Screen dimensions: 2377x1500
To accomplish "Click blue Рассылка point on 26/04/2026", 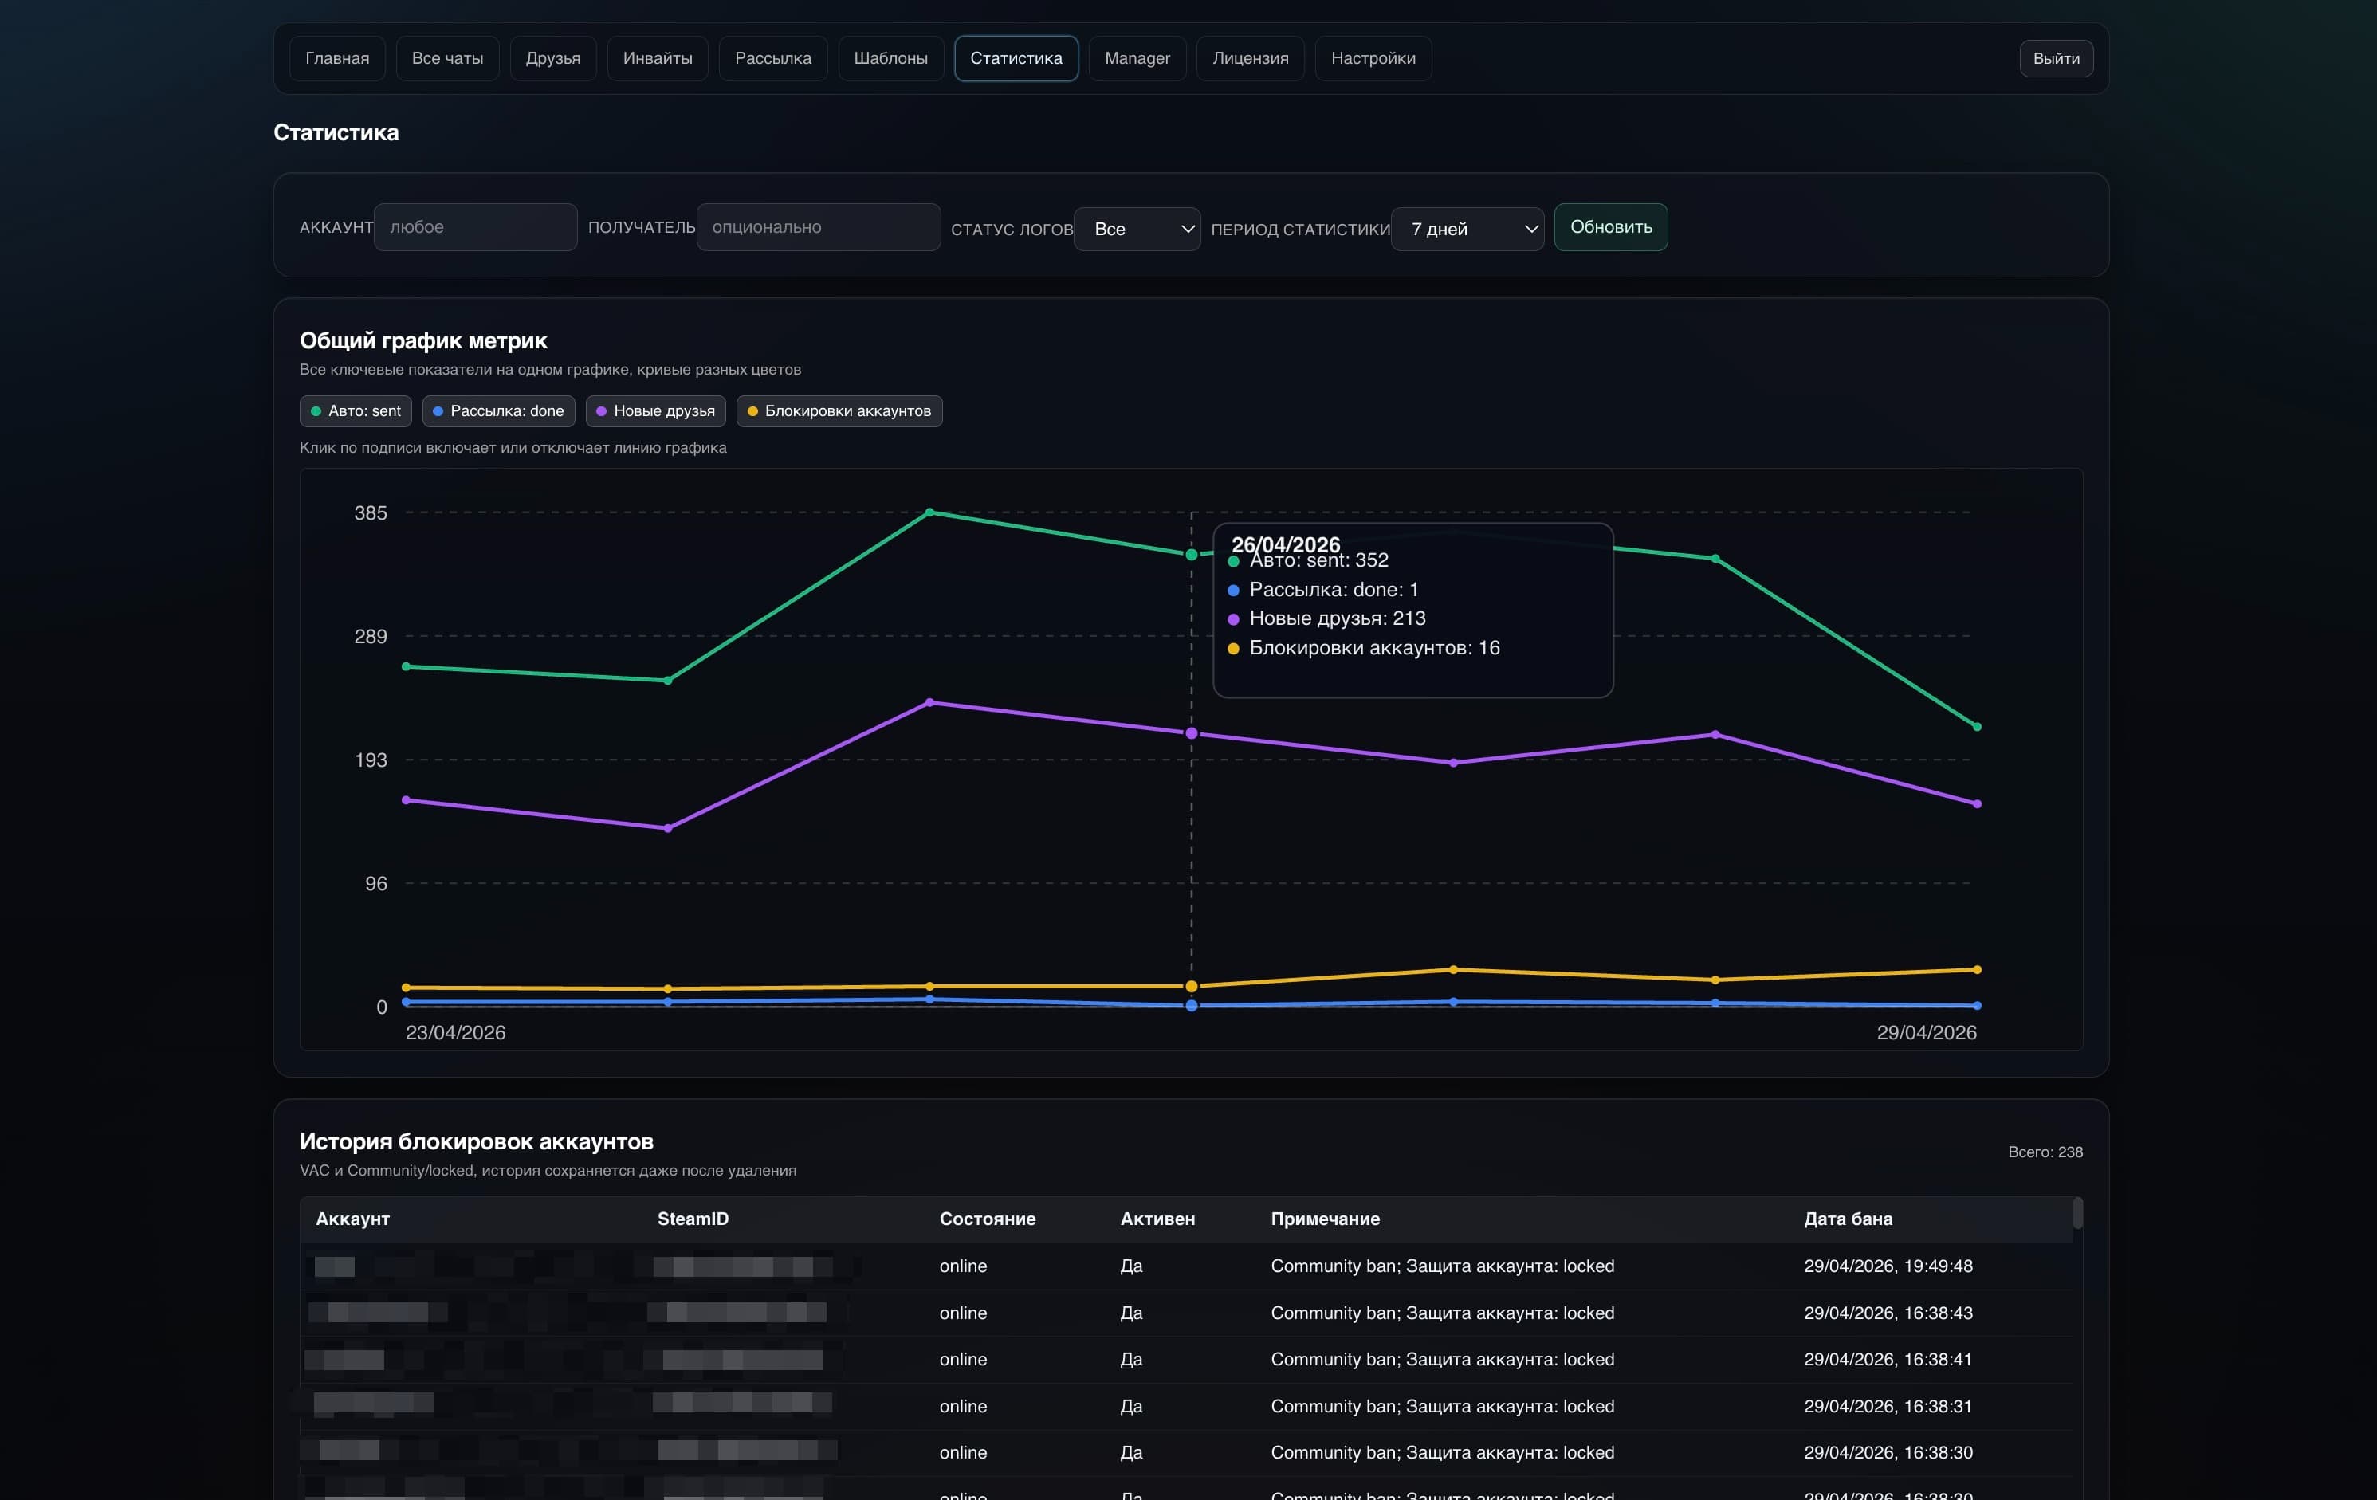I will [x=1192, y=1006].
